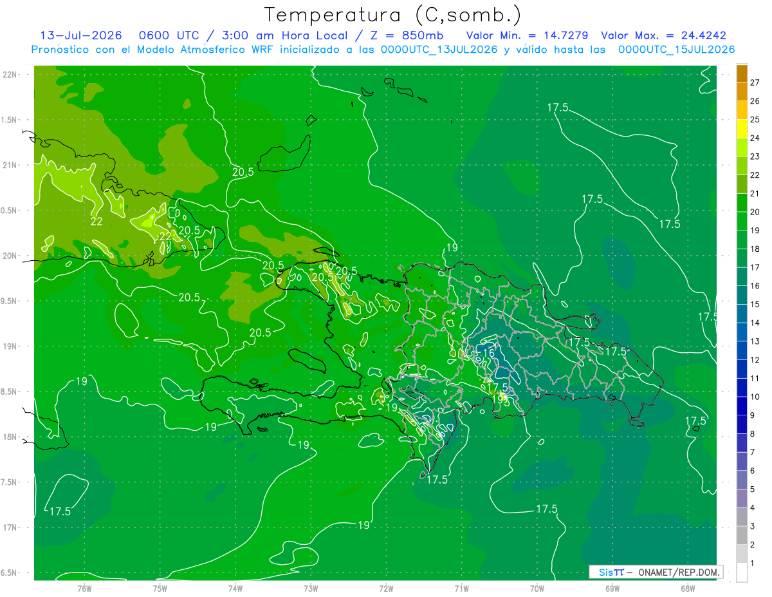Select the '0000UTC_13JUL2026' initialization time
Screen dimensions: 772x597
point(439,50)
